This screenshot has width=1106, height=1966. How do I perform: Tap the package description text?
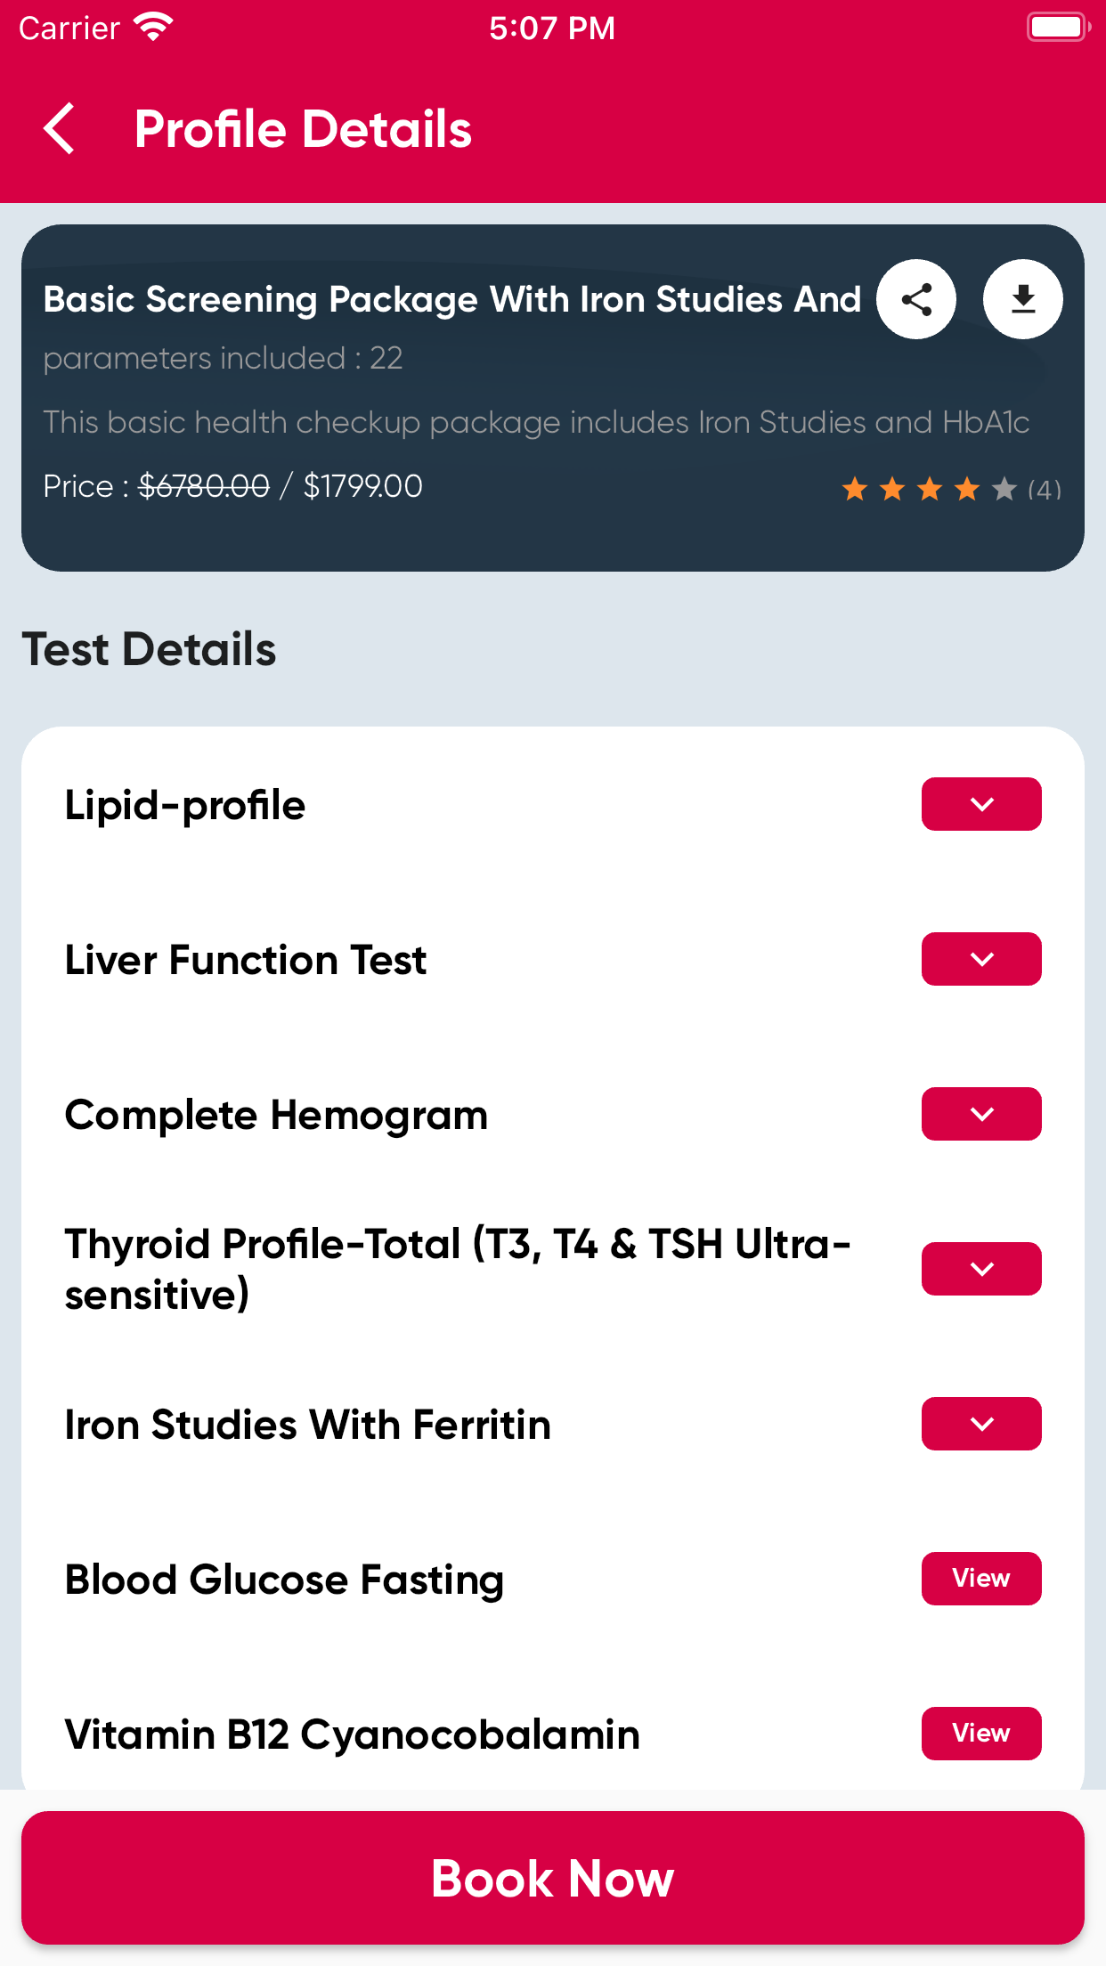pyautogui.click(x=536, y=422)
